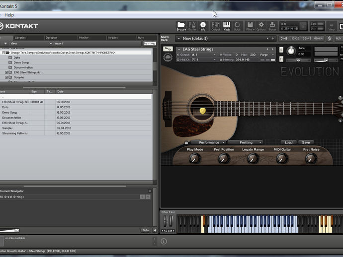343x257 pixels.
Task: Select rack page 49-64
Action: pos(318,38)
